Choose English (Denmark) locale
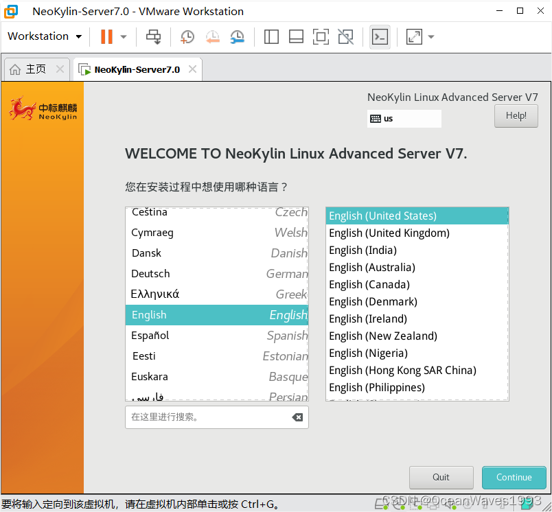 coord(417,301)
